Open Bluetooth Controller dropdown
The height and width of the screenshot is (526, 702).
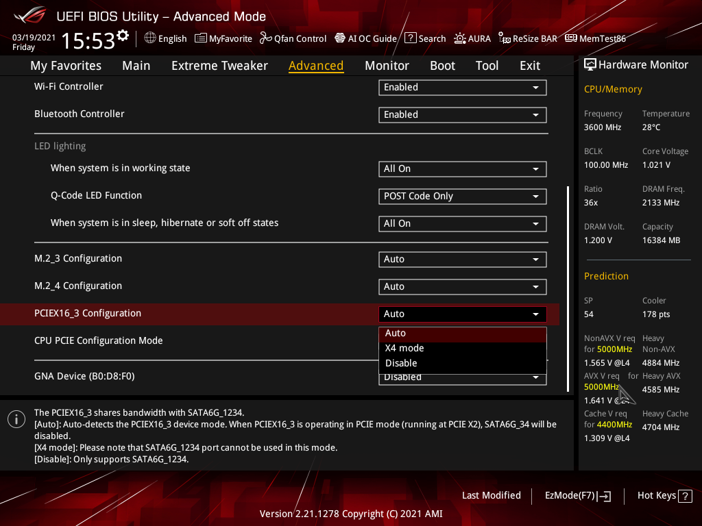[463, 114]
